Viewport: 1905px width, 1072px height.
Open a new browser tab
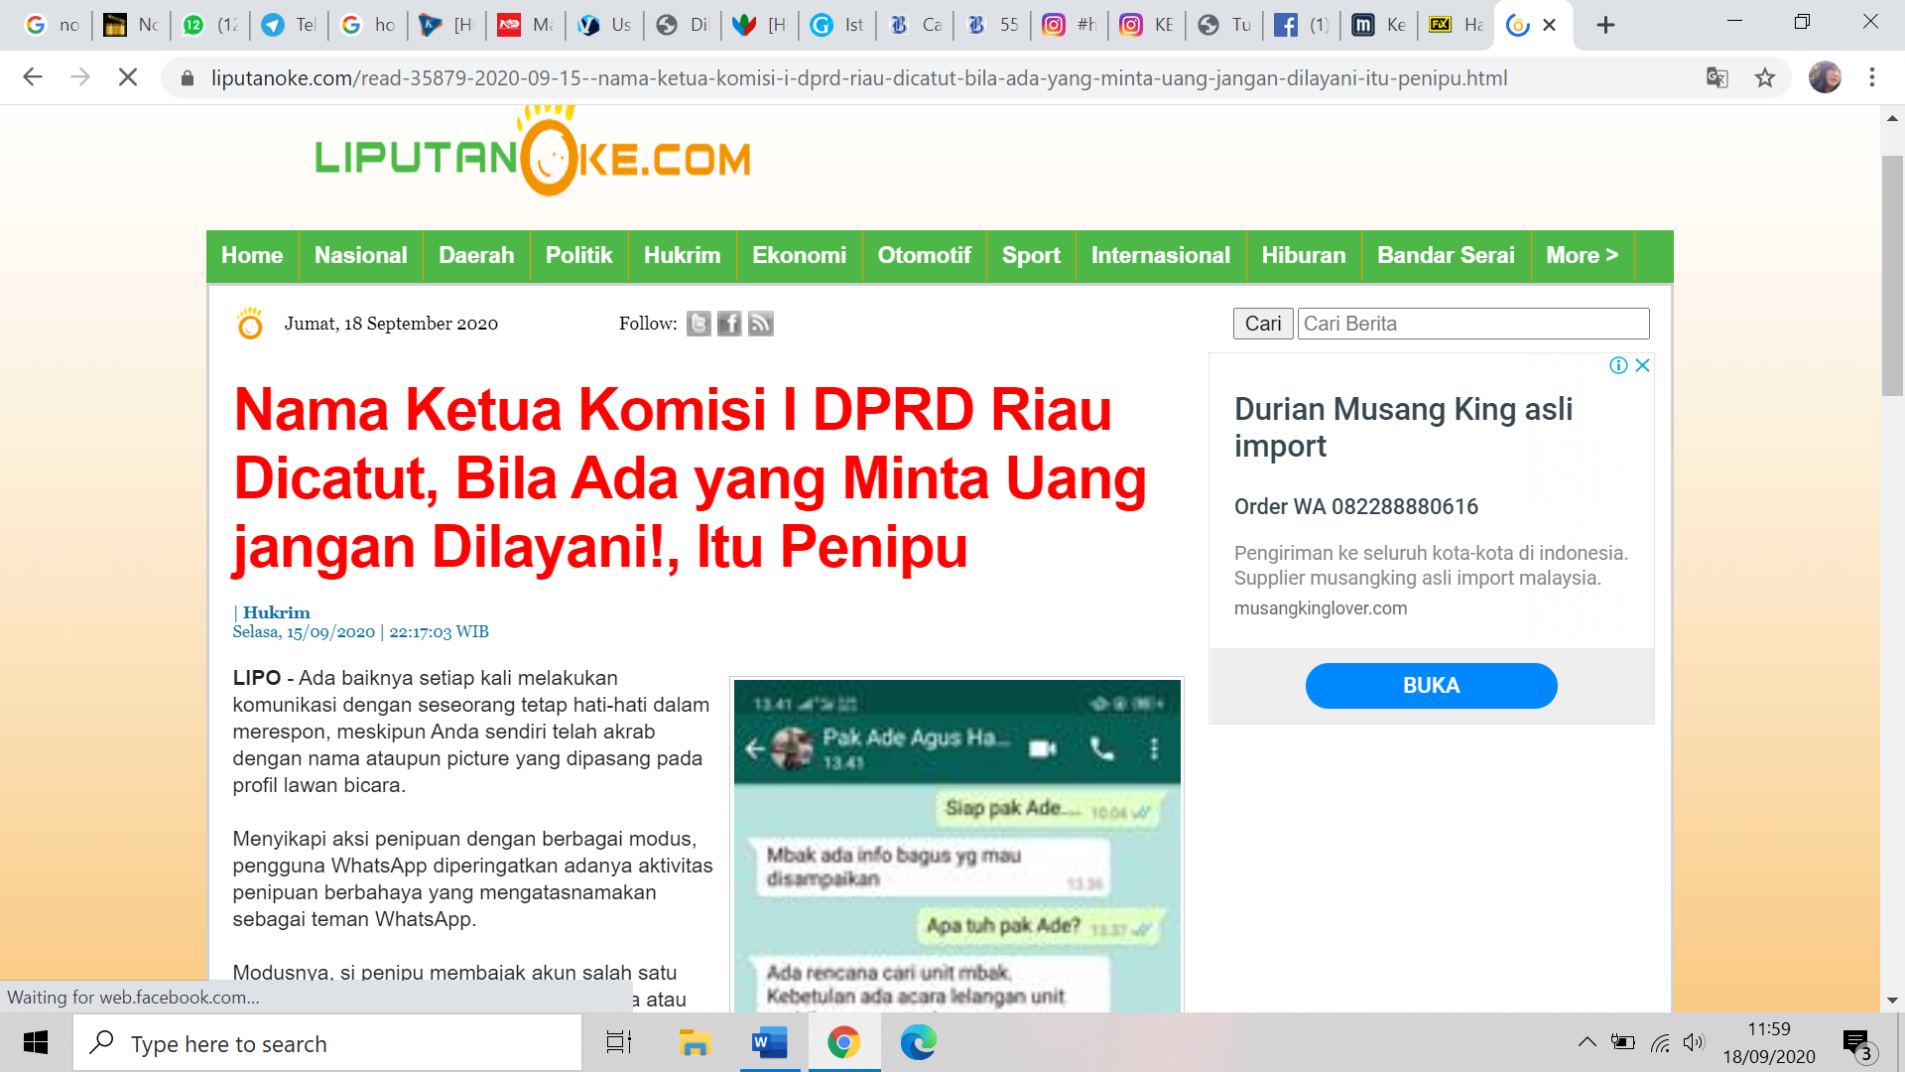[1605, 25]
